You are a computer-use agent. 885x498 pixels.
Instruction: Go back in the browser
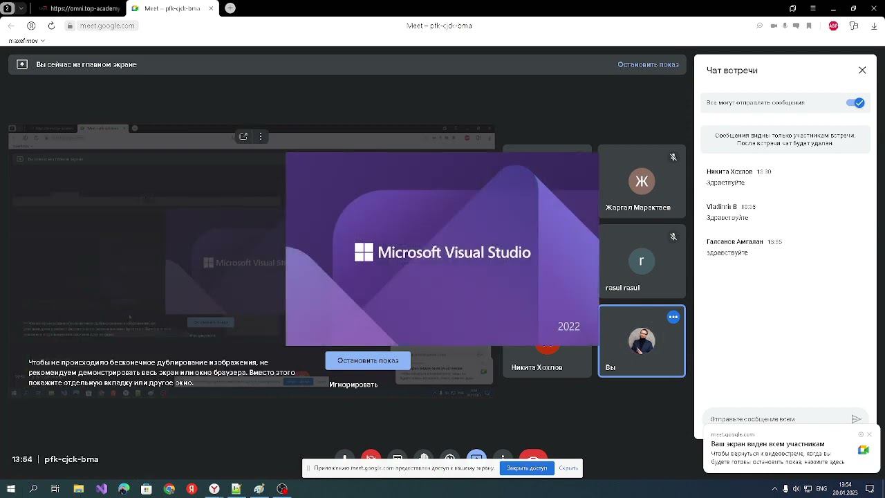(x=11, y=26)
